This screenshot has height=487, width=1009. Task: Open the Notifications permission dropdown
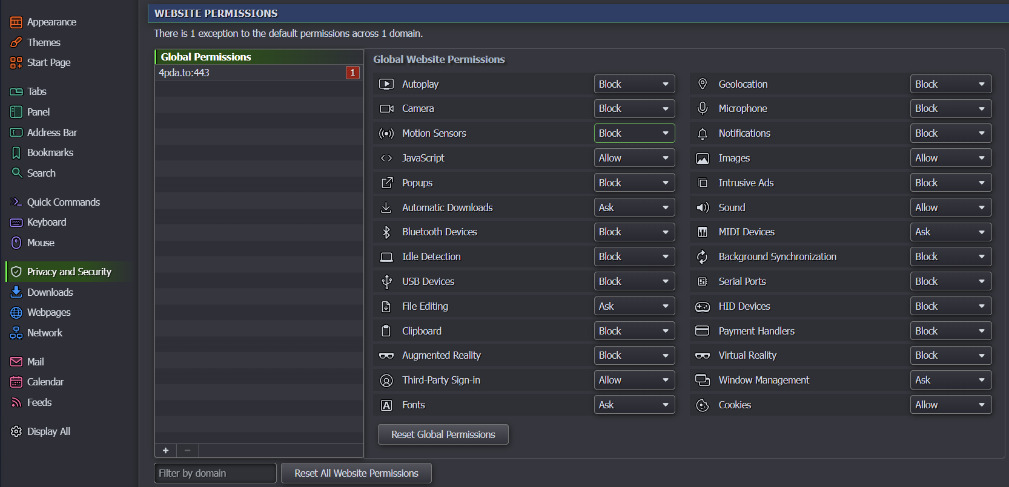[951, 133]
